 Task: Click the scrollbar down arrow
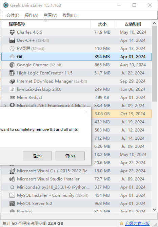154,209
